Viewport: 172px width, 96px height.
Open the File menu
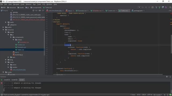2,4
